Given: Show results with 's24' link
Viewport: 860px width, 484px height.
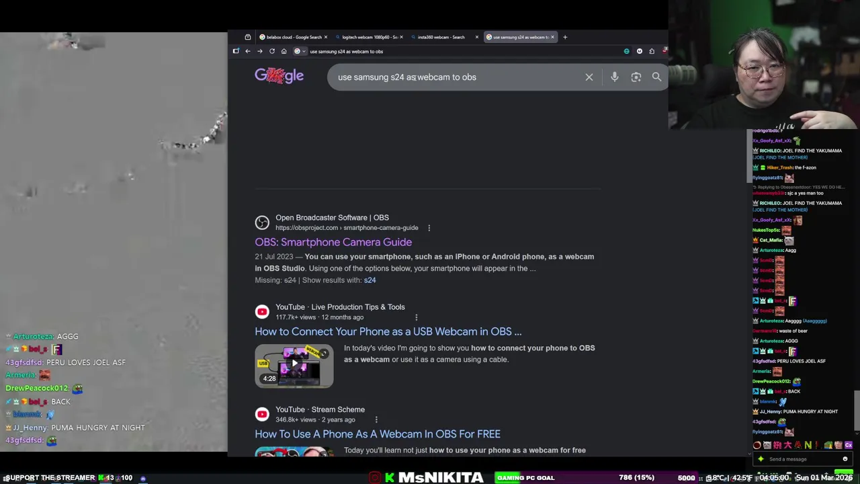Looking at the screenshot, I should pos(370,280).
